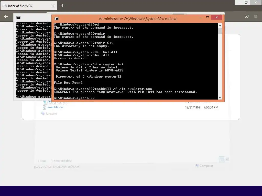This screenshot has width=262, height=196.
Task: Click 'SUCCESS: The process' output line
Action: pyautogui.click(x=125, y=92)
